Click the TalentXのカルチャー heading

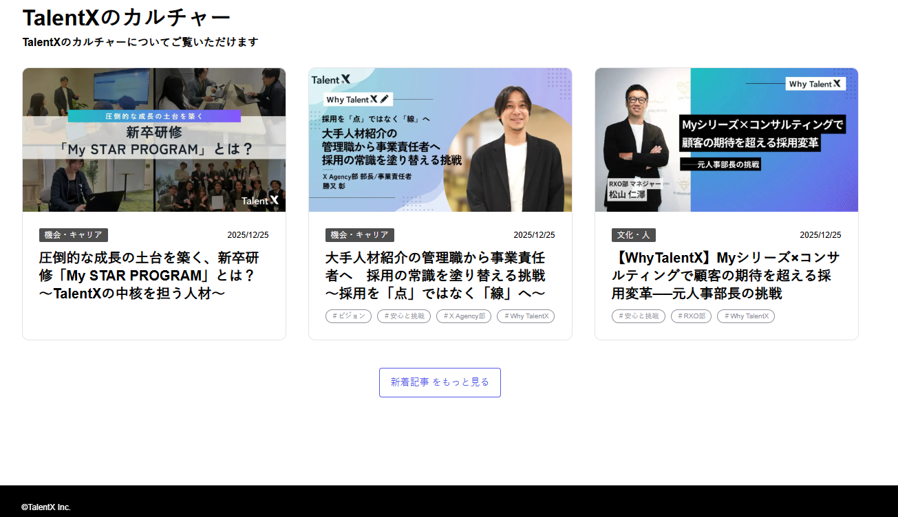click(x=127, y=18)
